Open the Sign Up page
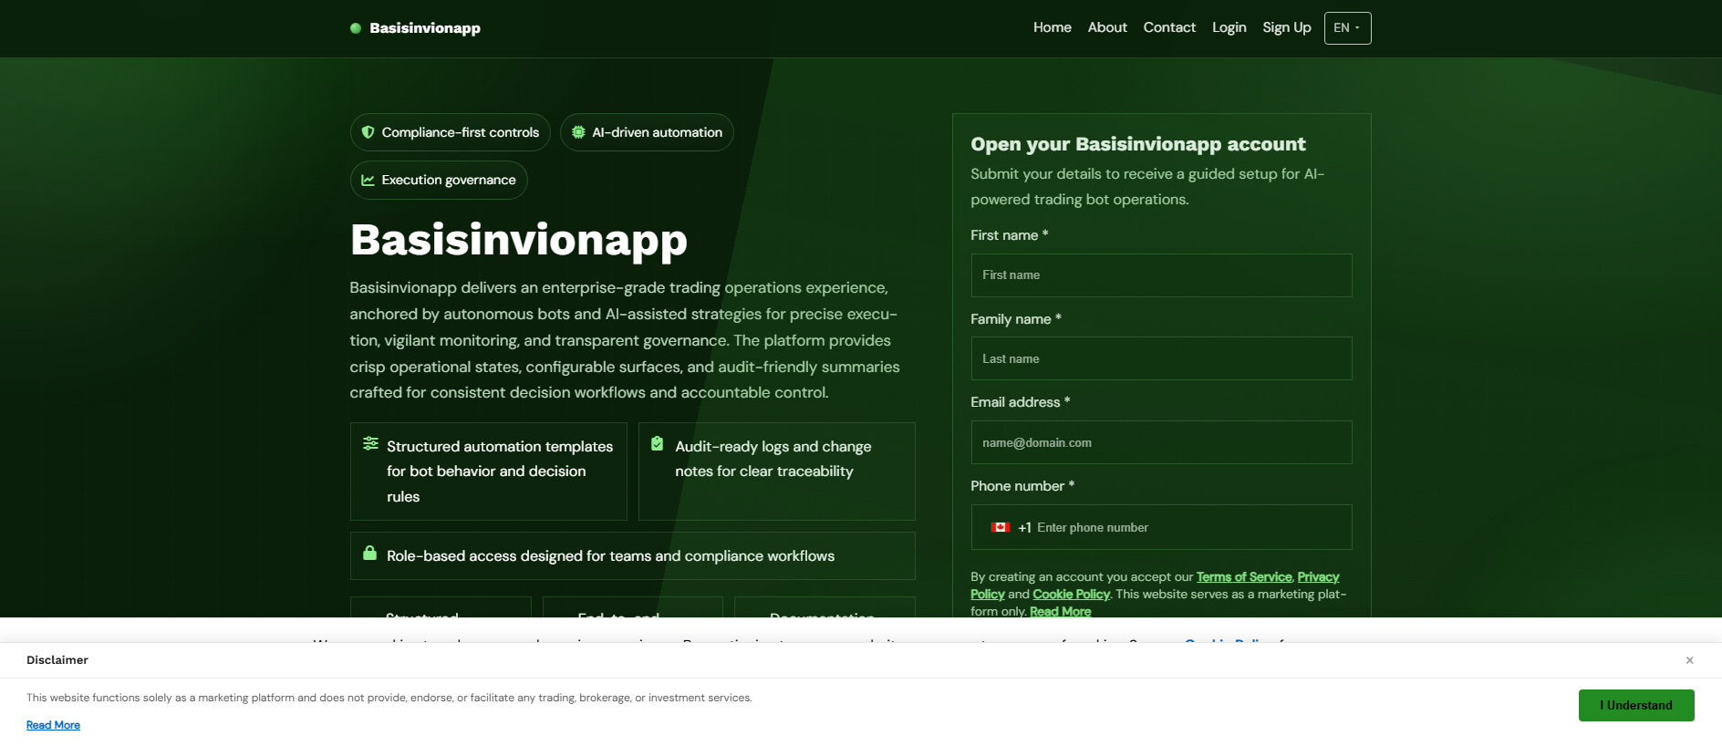The height and width of the screenshot is (746, 1722). pos(1286,27)
